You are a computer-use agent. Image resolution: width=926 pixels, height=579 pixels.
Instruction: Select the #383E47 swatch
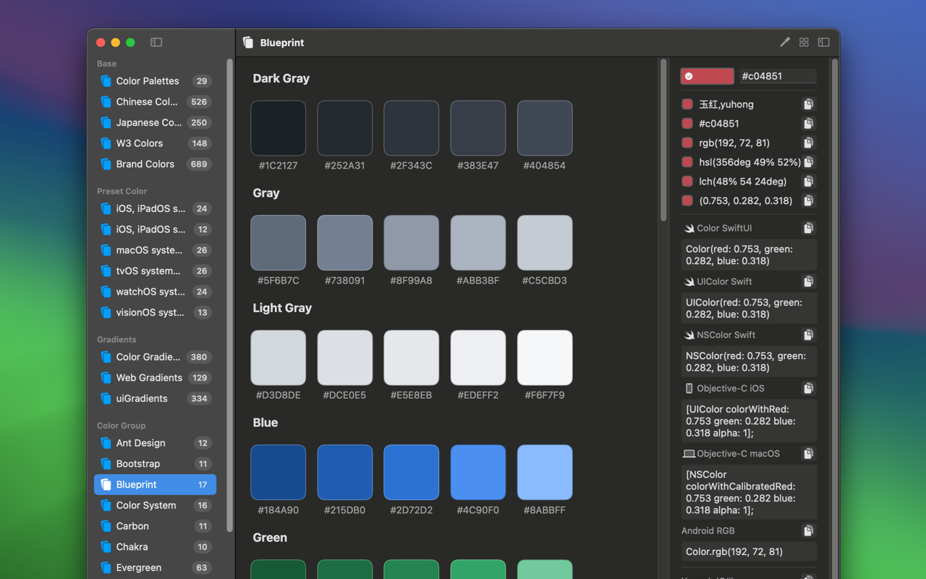(478, 128)
